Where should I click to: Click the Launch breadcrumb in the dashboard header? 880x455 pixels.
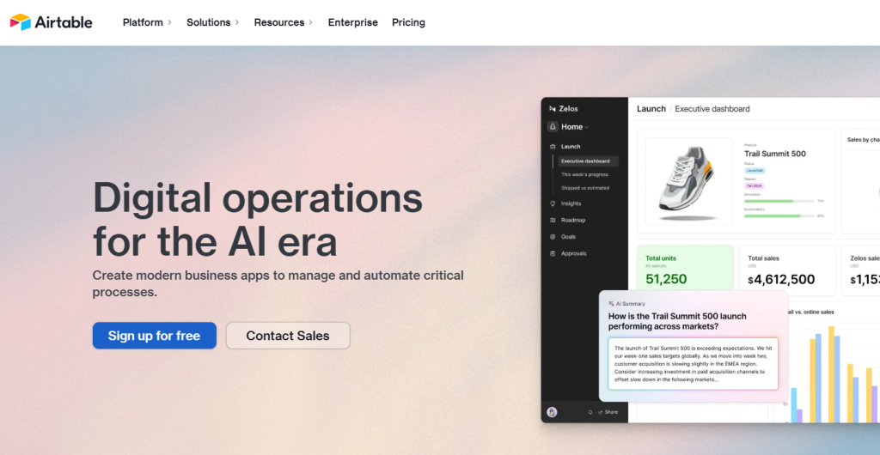651,109
